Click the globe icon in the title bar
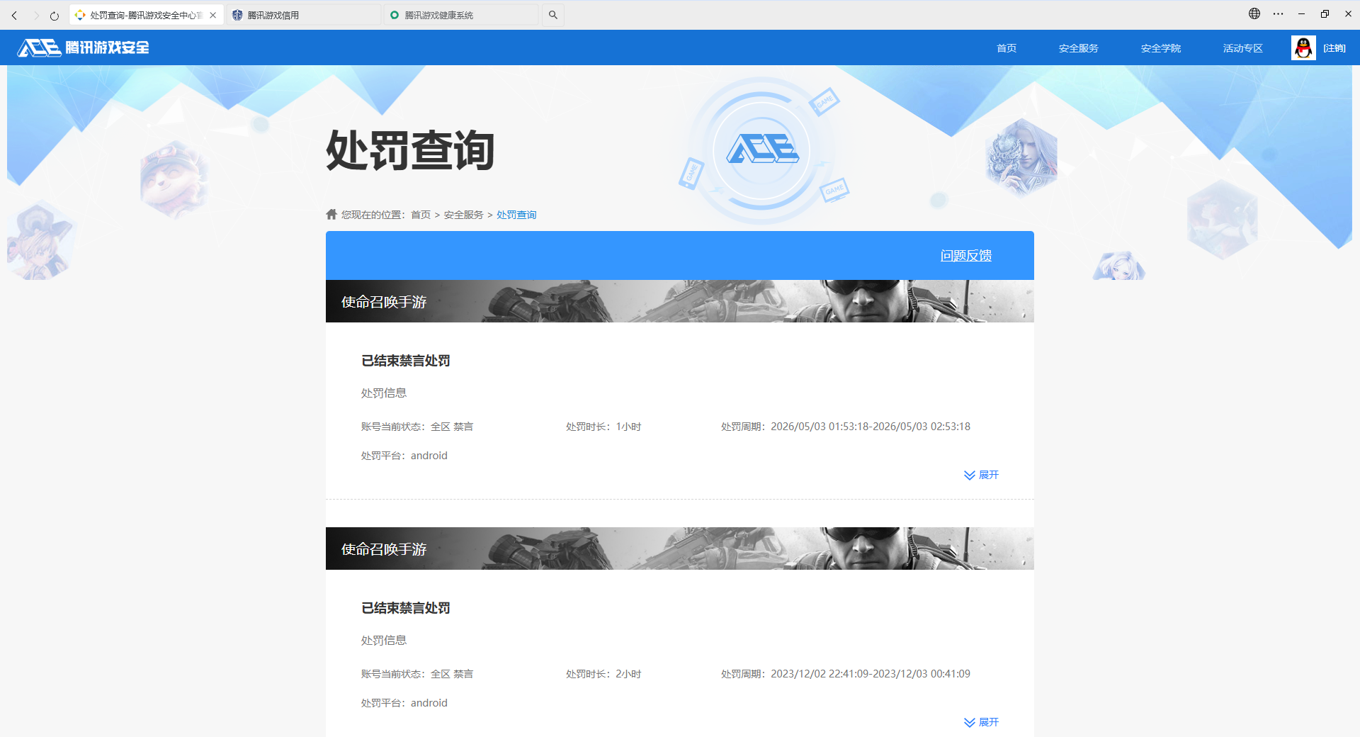The height and width of the screenshot is (737, 1360). (1254, 13)
